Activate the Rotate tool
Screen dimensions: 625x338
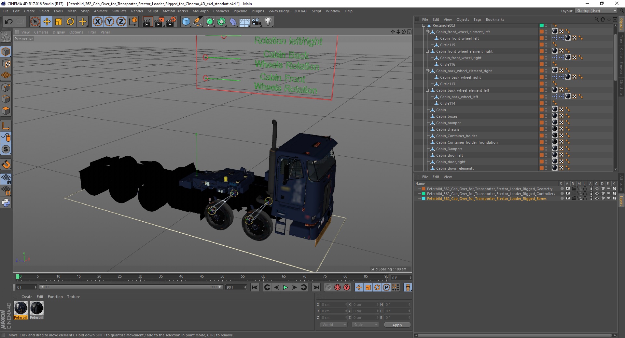click(70, 22)
